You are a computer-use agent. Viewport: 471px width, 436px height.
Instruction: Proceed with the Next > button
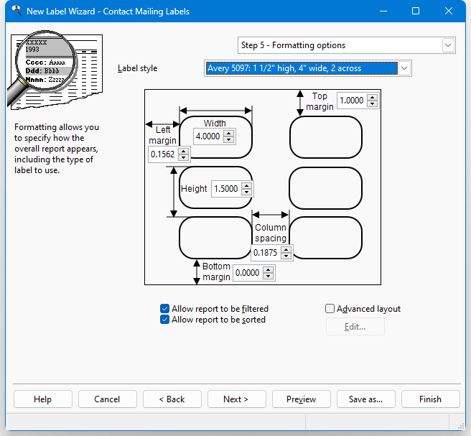[x=237, y=399]
